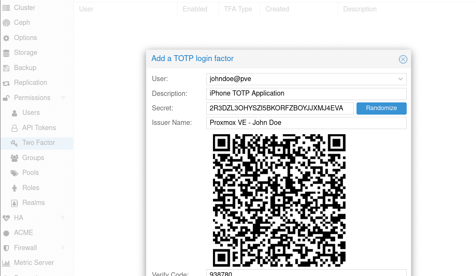Sort by the Created column header
This screenshot has height=276, width=476.
(299, 9)
